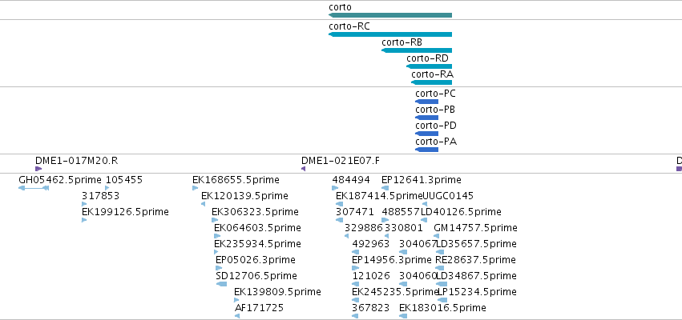This screenshot has height=320, width=682.
Task: Click the corto-RC transcript bar
Action: [x=390, y=34]
